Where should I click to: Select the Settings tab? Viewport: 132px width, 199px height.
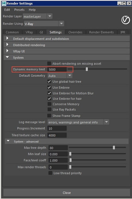click(56, 32)
